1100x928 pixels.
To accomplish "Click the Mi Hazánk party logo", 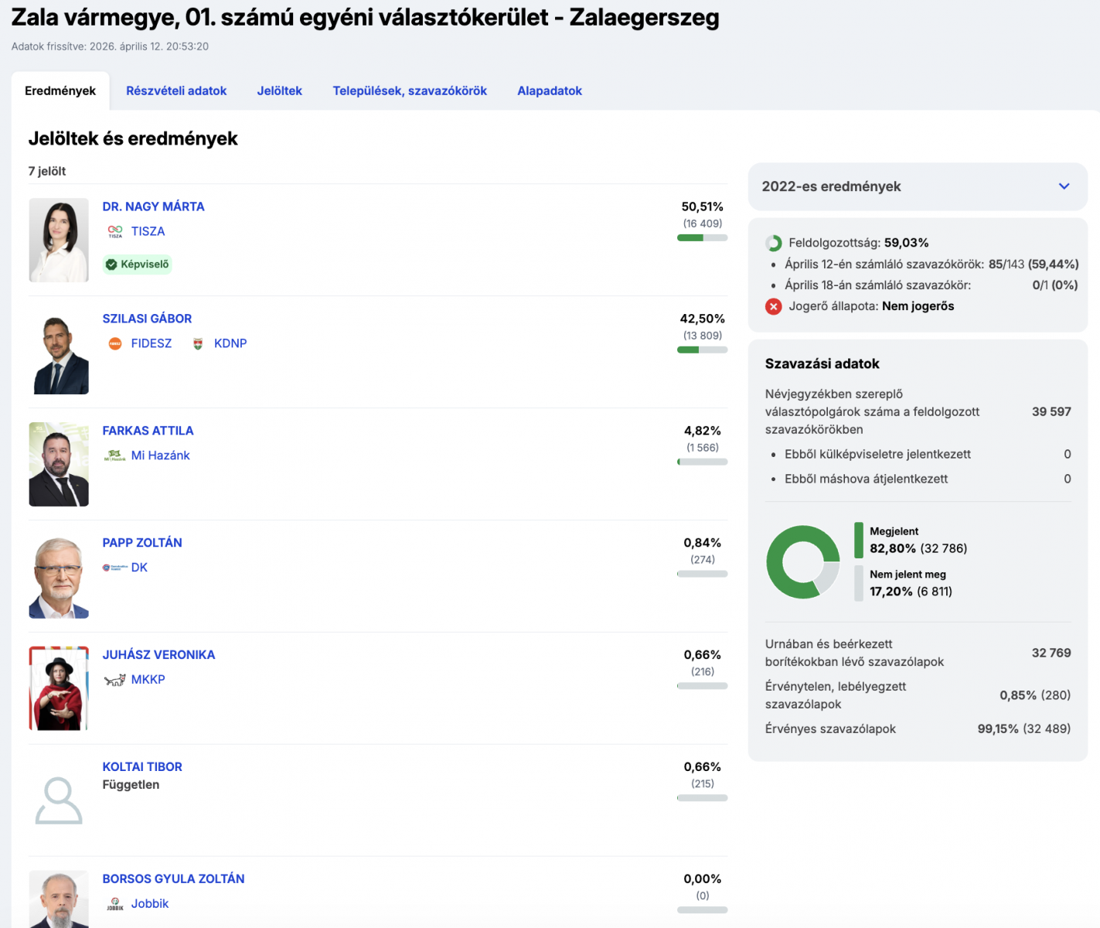I will coord(115,455).
